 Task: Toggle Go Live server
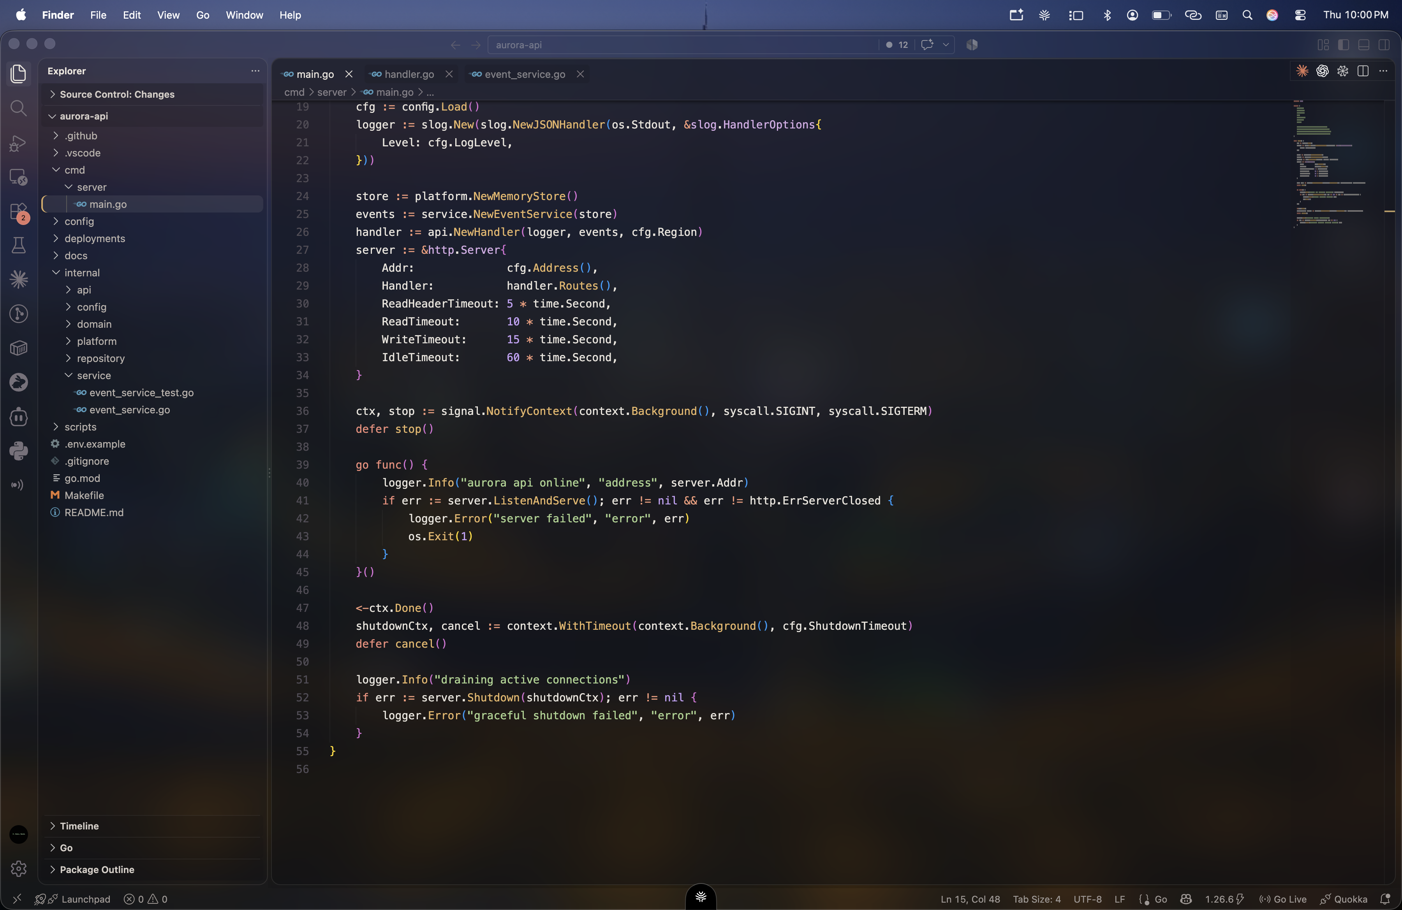pos(1283,899)
